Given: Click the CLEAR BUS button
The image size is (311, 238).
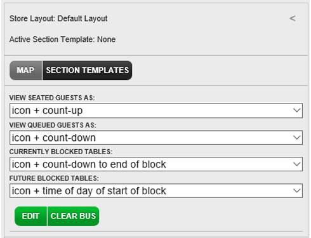Looking at the screenshot, I should tap(73, 216).
